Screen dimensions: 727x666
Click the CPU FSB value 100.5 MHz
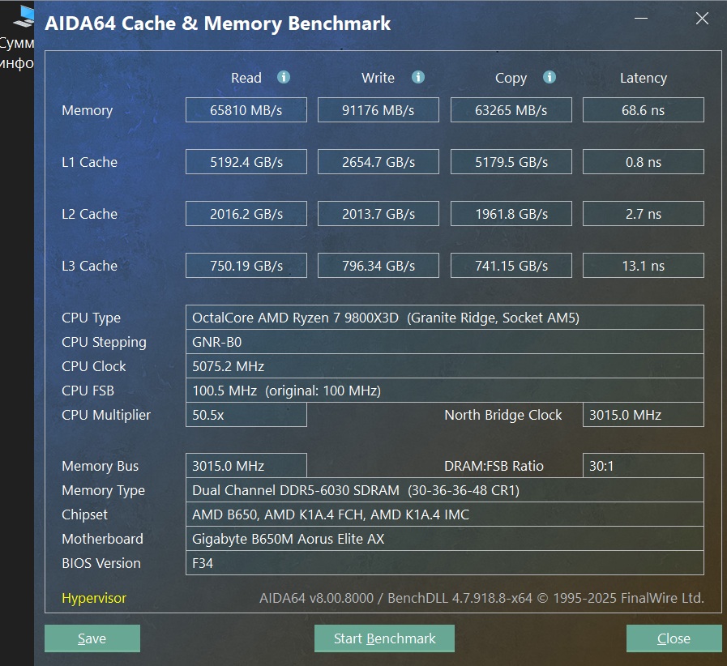(x=445, y=391)
